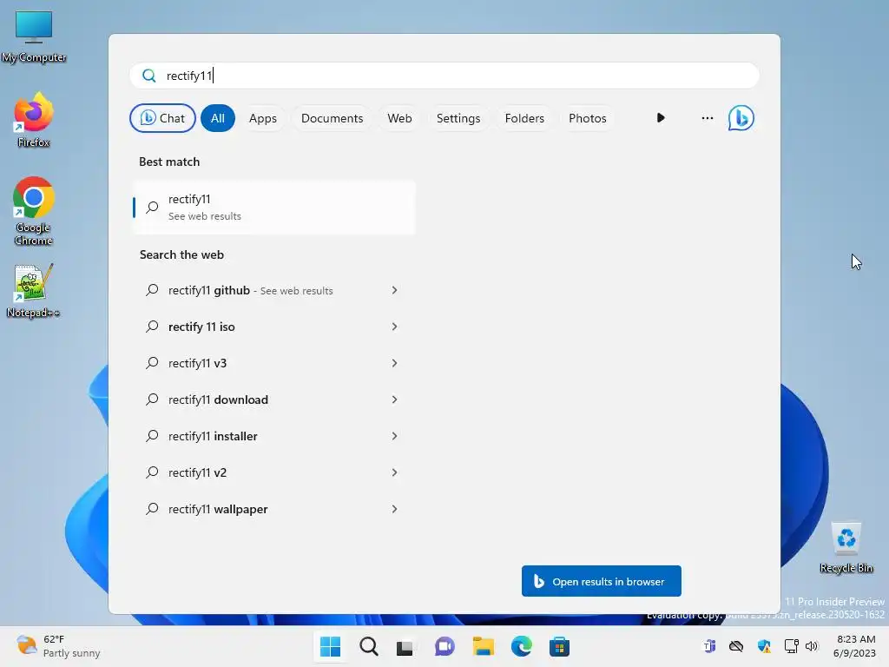
Task: Switch to the Chat filter
Action: click(162, 118)
